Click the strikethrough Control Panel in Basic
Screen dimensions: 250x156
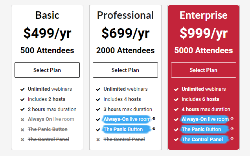coord(48,139)
